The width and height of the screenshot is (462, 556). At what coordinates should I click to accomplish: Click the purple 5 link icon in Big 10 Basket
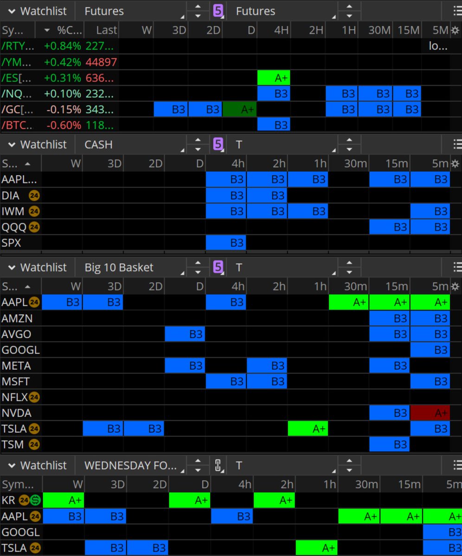click(218, 267)
